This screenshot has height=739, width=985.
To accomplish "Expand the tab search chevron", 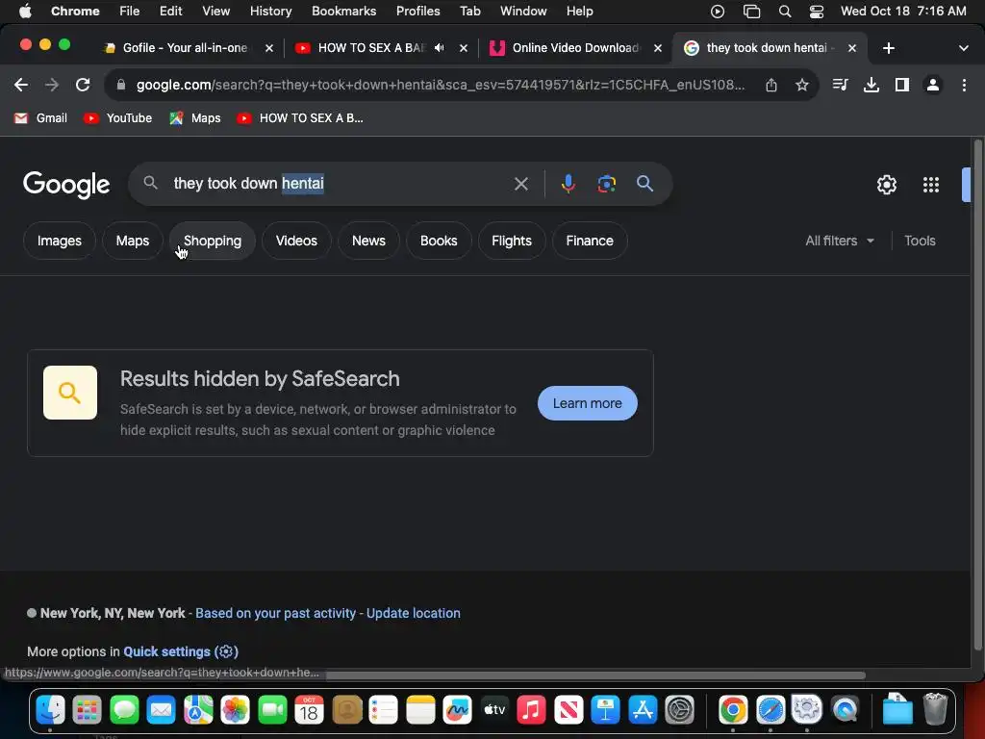I will pyautogui.click(x=963, y=48).
